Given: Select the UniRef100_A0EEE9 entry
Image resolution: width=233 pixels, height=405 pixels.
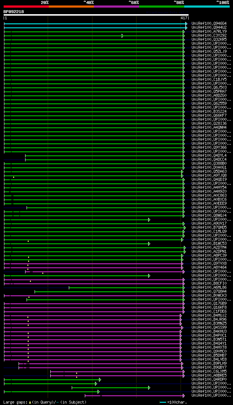Looking at the screenshot, I should [209, 203].
